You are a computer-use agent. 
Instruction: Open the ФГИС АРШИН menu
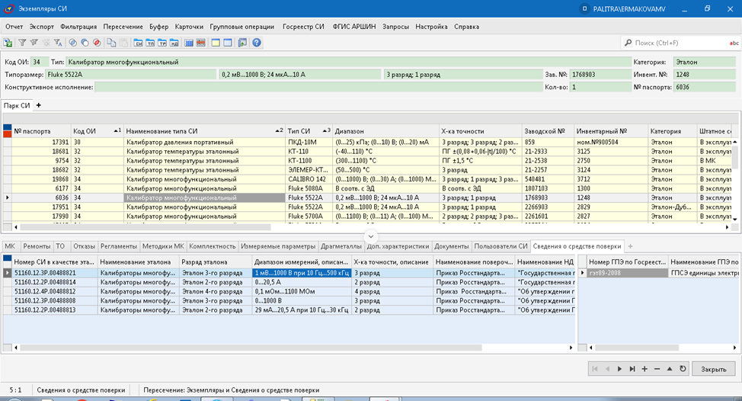click(x=354, y=27)
